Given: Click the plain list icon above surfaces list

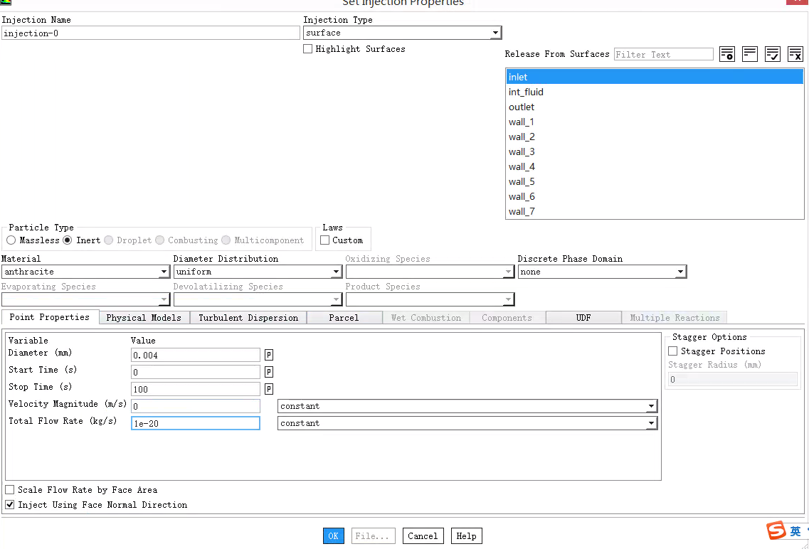Looking at the screenshot, I should point(749,54).
